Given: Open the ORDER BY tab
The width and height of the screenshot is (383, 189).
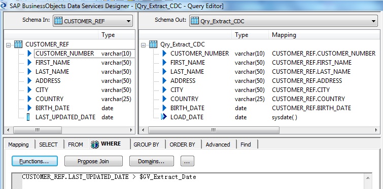Looking at the screenshot, I should [182, 145].
